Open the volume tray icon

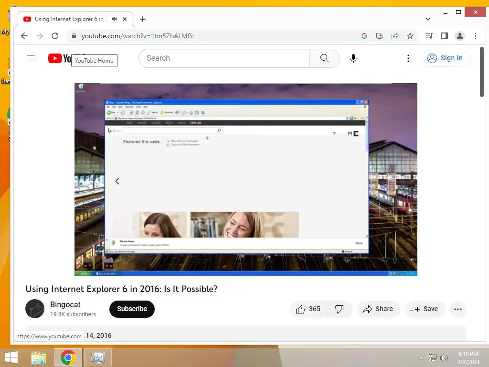pos(444,358)
